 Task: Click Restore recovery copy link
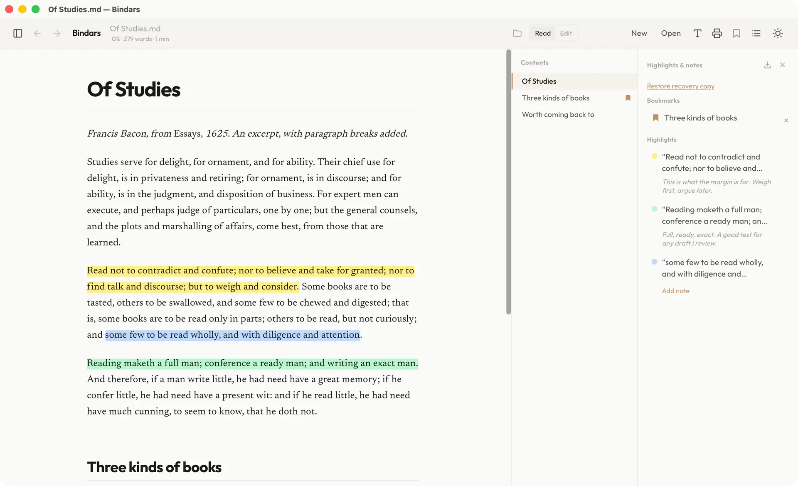coord(680,86)
